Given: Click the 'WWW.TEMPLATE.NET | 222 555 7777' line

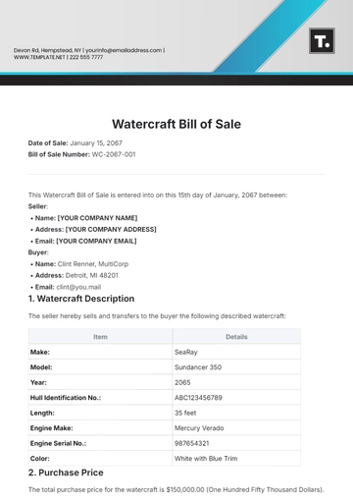Looking at the screenshot, I should click(x=58, y=57).
